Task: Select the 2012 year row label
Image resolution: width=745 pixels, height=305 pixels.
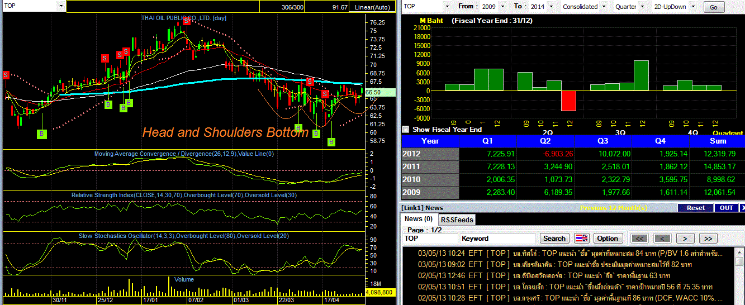Action: tap(430, 154)
